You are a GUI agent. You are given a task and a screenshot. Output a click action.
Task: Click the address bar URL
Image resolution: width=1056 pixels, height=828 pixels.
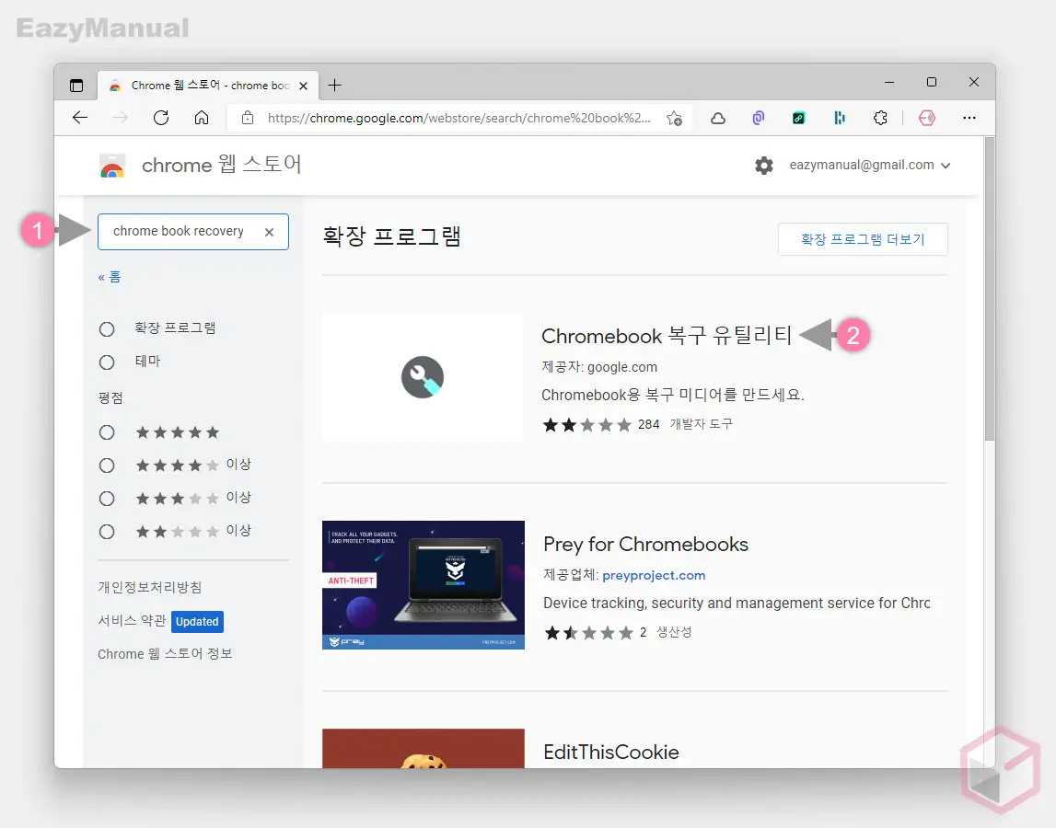point(459,118)
